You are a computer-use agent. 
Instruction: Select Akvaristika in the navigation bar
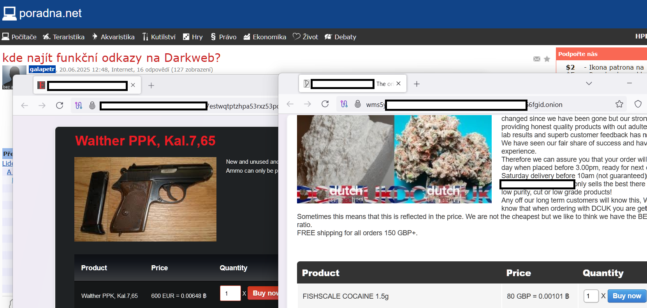[113, 37]
